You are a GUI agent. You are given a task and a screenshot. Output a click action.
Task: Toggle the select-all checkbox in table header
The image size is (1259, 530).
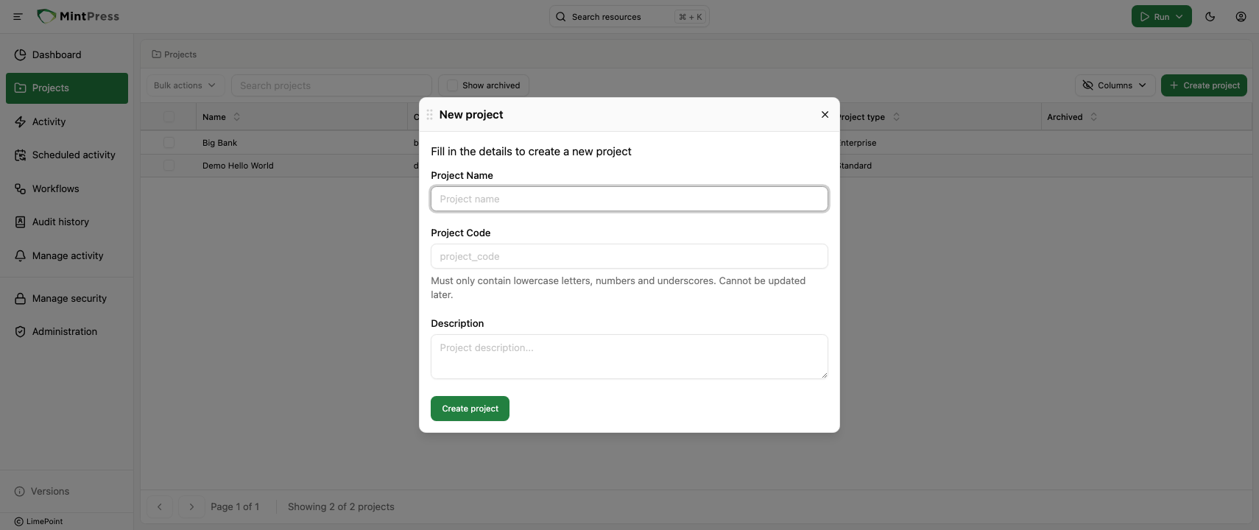[x=169, y=116]
